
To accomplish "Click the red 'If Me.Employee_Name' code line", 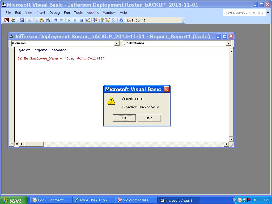I will click(x=61, y=58).
